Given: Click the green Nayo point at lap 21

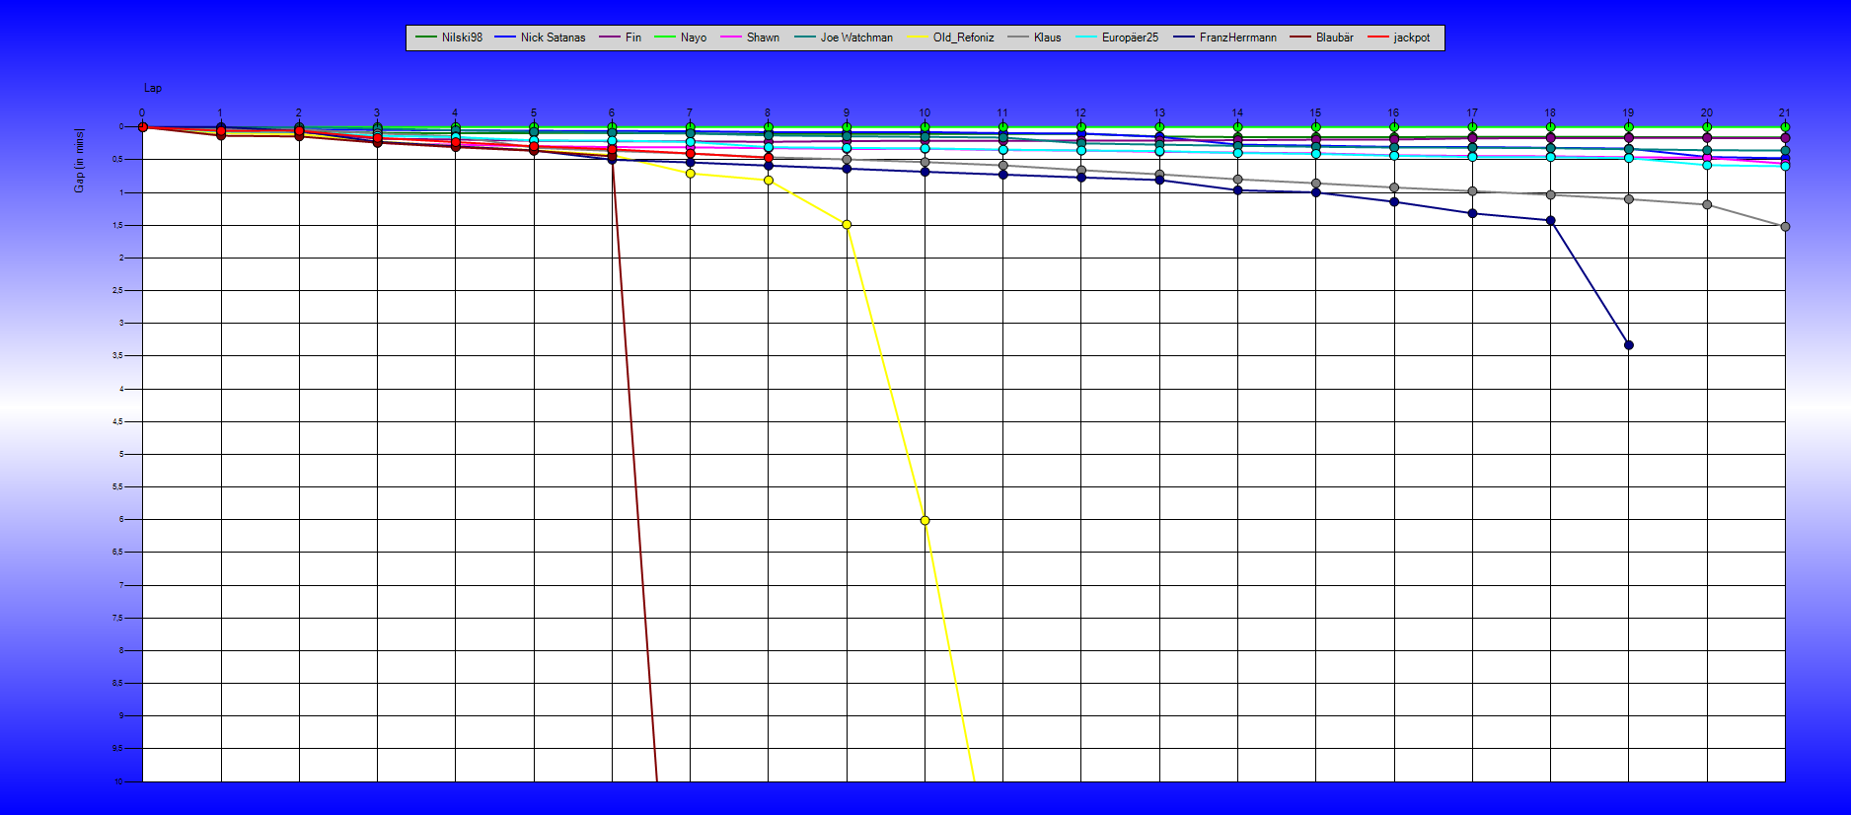Looking at the screenshot, I should coord(1785,127).
